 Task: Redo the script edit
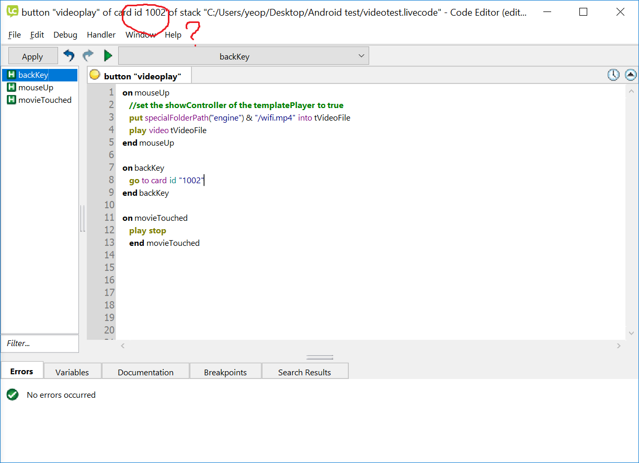click(88, 55)
